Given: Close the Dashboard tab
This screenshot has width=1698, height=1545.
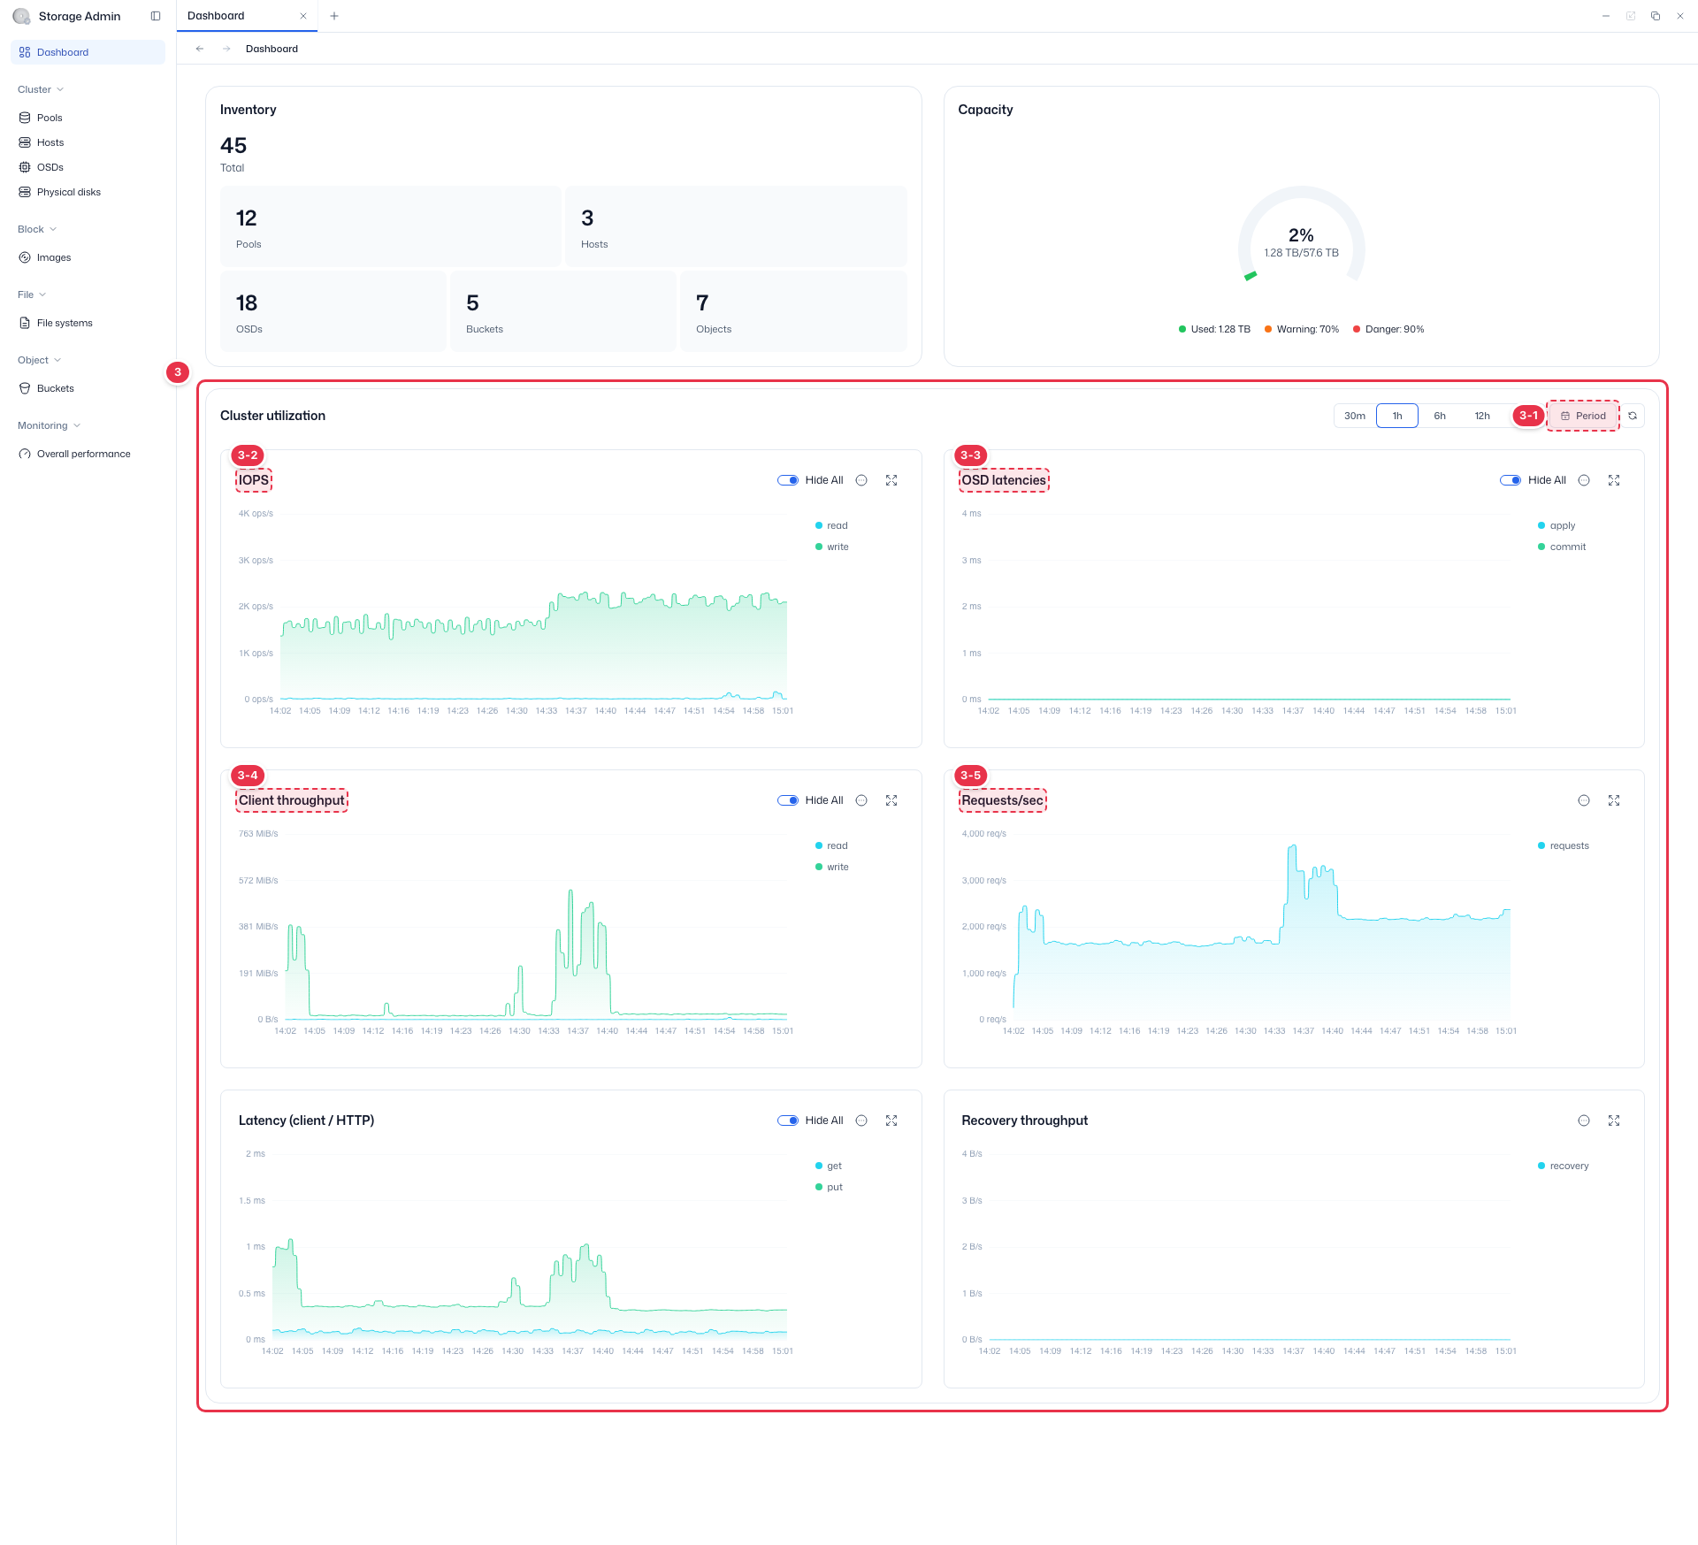Looking at the screenshot, I should 303,16.
